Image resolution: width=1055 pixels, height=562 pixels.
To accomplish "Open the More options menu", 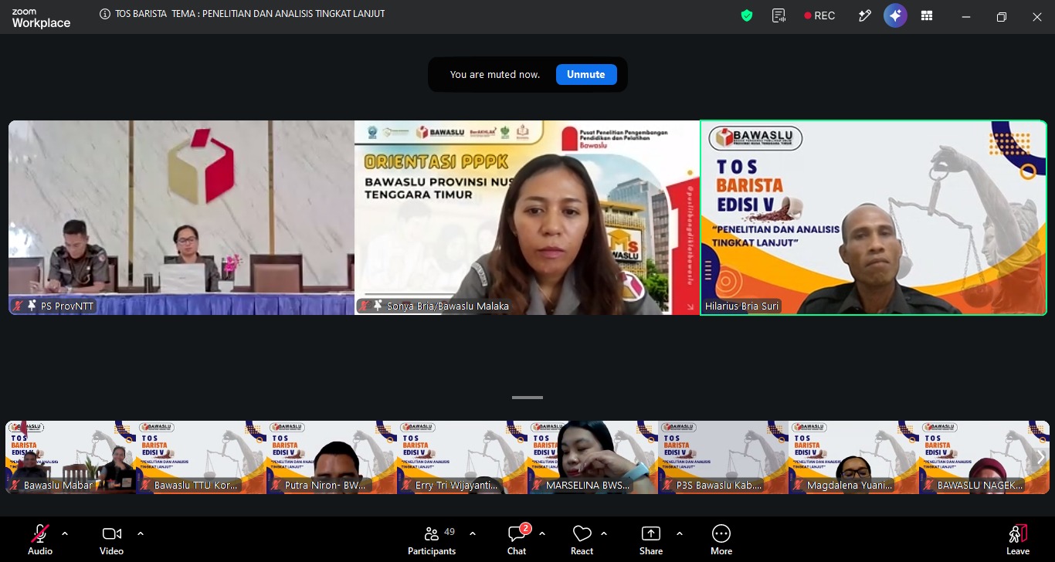I will pyautogui.click(x=721, y=540).
